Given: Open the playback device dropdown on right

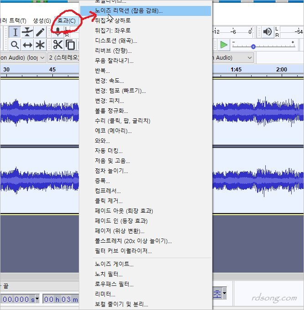Looking at the screenshot, I should 232,58.
